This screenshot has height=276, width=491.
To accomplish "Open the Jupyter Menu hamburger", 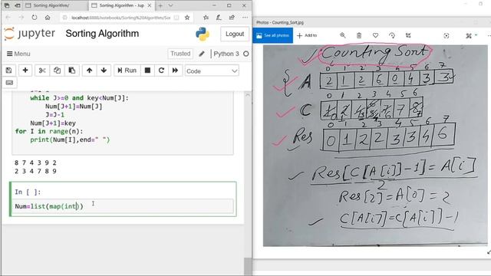I will 18,54.
